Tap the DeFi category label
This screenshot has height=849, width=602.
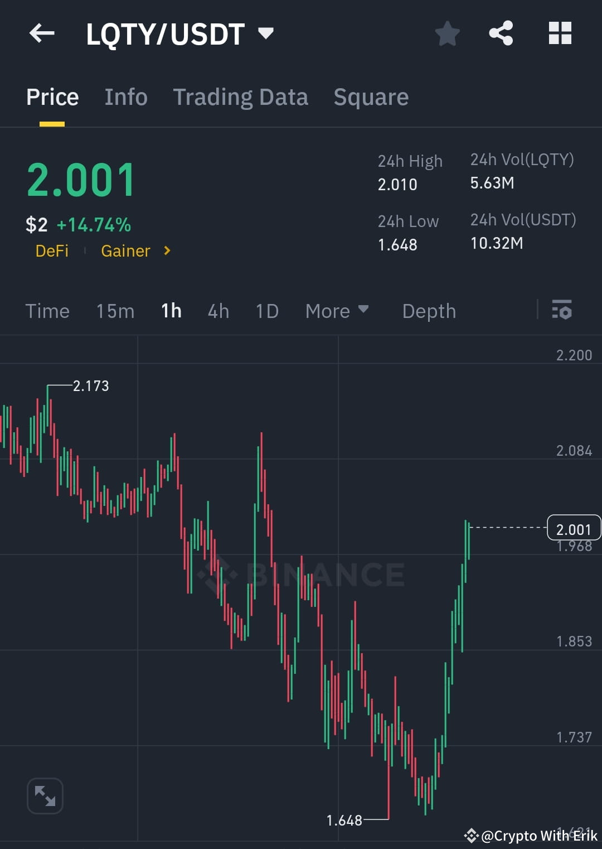(52, 251)
